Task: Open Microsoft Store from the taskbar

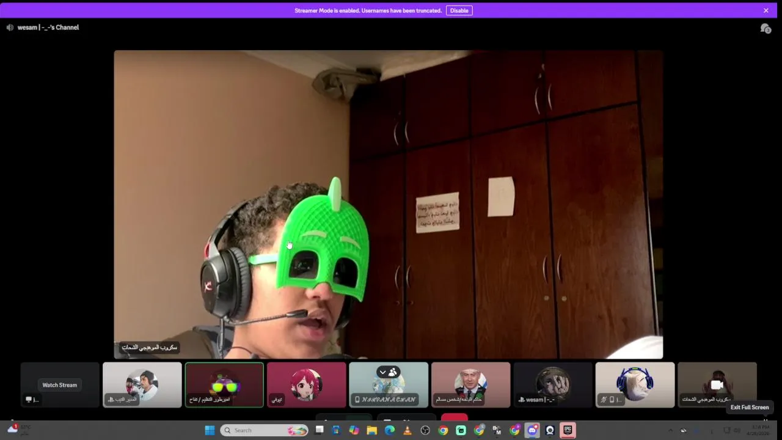Action: [x=335, y=430]
